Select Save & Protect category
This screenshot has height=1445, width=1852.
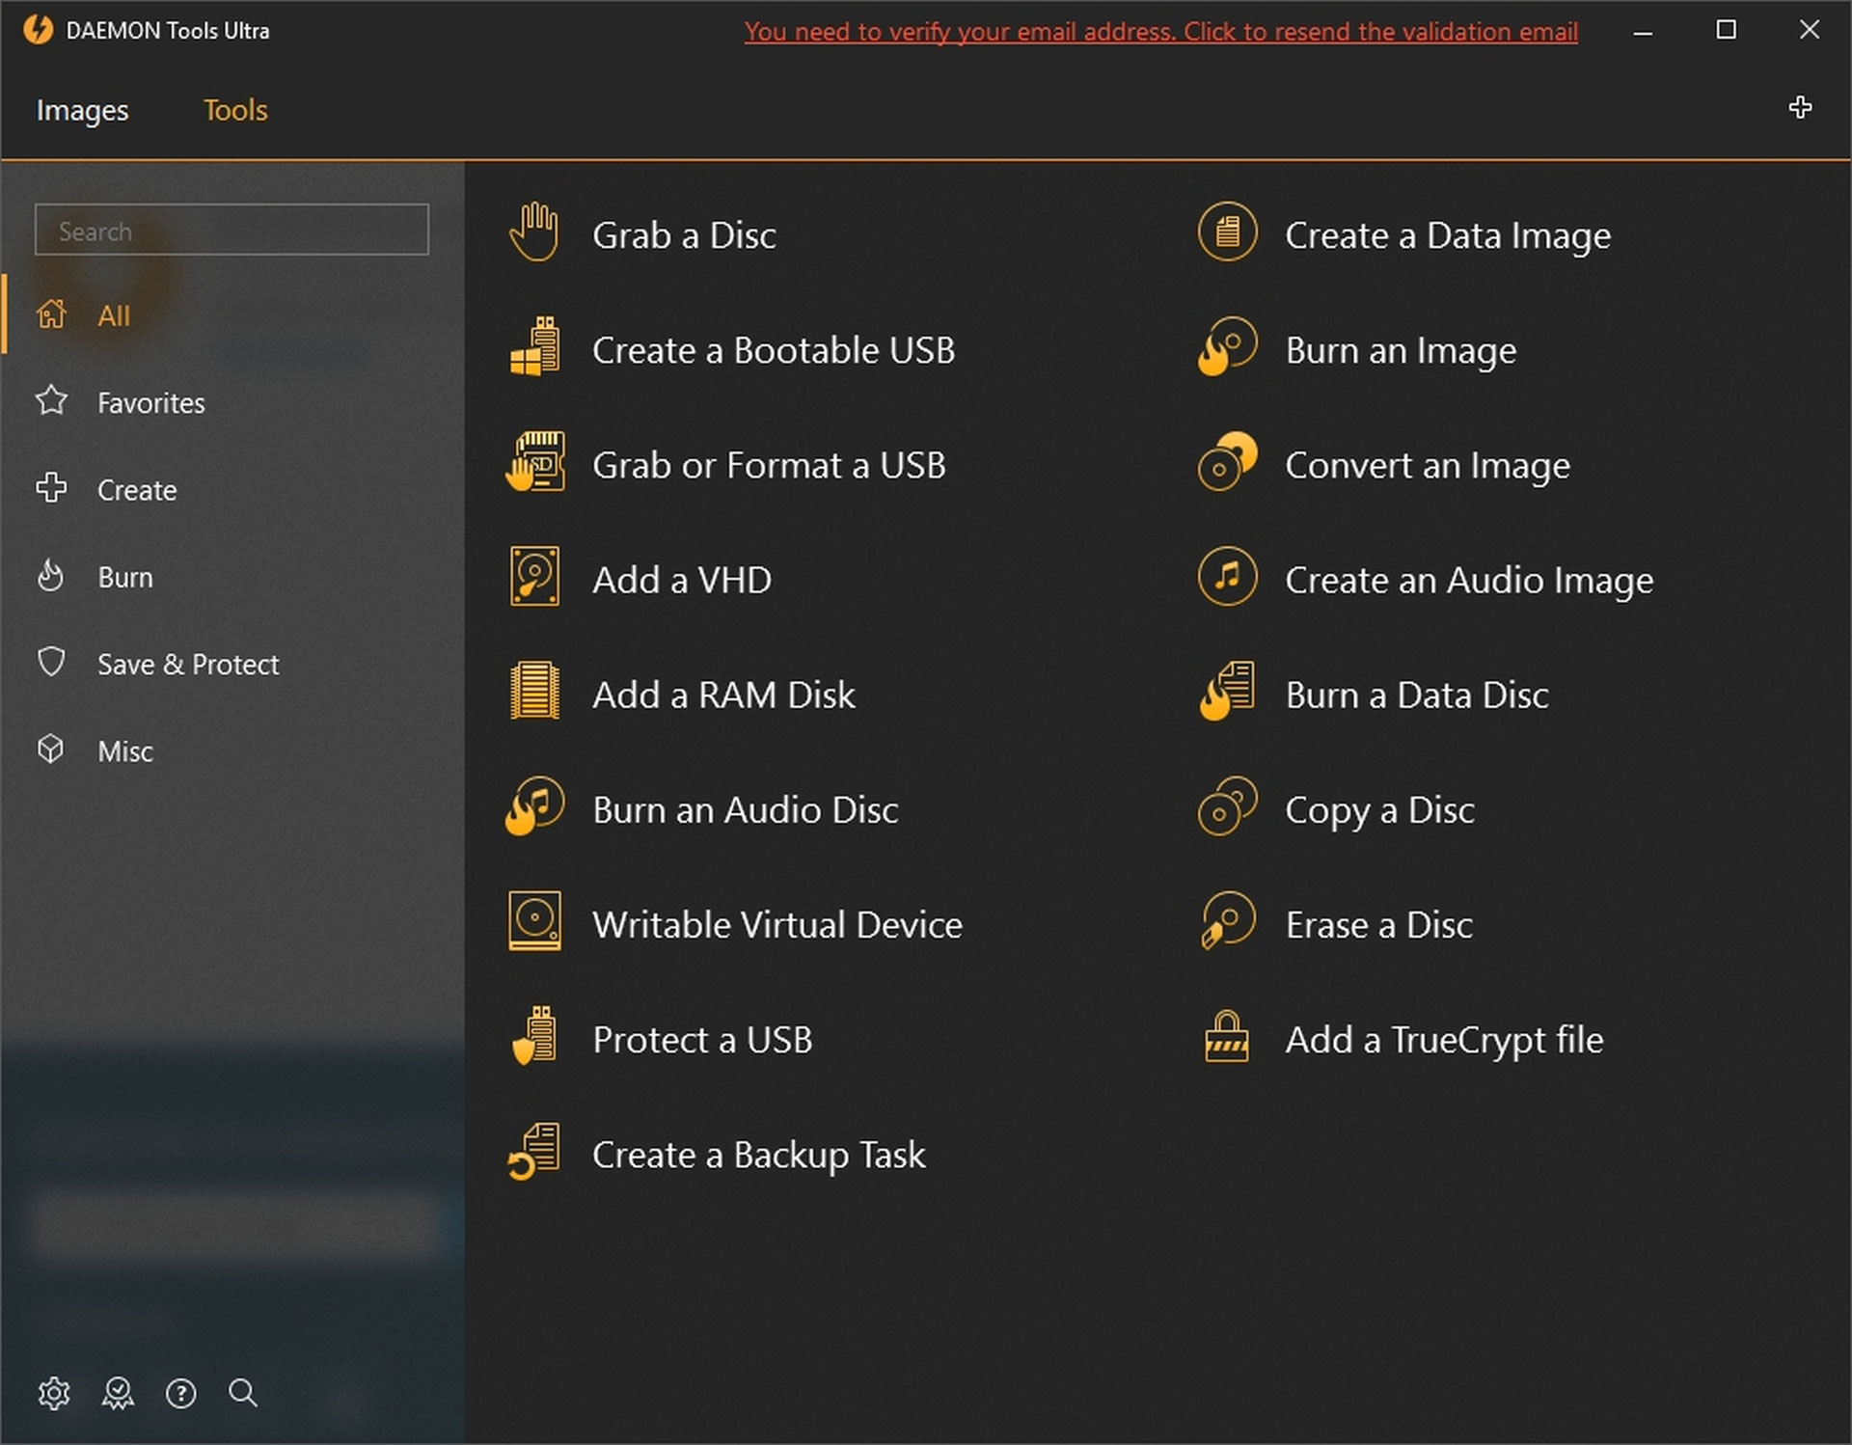coord(232,663)
